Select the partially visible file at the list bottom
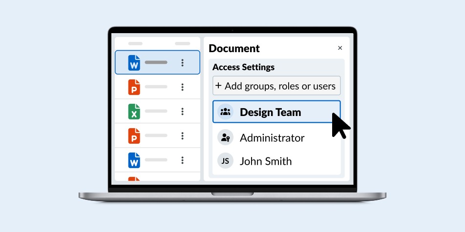The image size is (465, 232). coord(134,178)
